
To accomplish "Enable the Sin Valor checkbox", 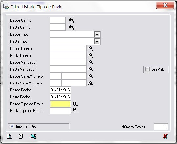I will [147, 69].
